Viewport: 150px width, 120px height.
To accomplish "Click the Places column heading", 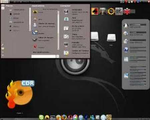I will click(x=9, y=6).
